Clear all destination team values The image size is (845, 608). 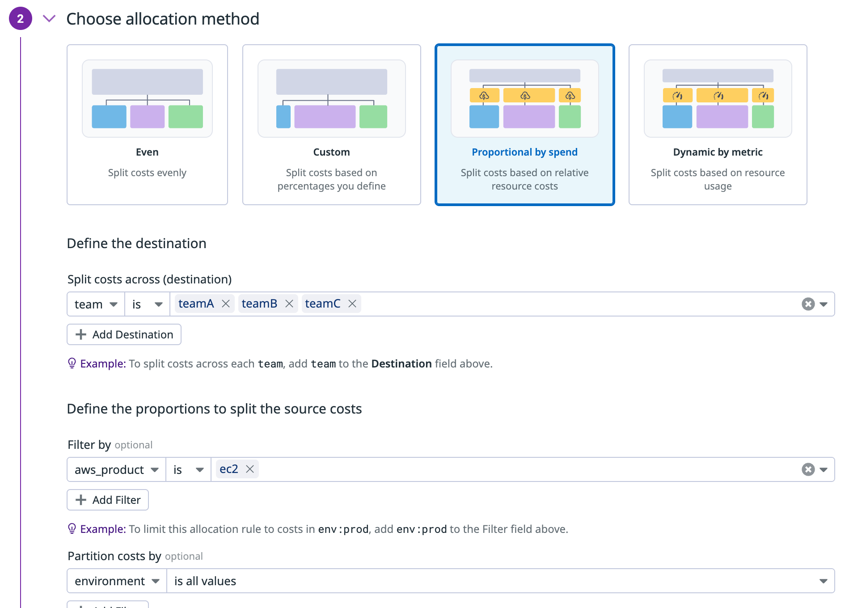click(x=808, y=304)
